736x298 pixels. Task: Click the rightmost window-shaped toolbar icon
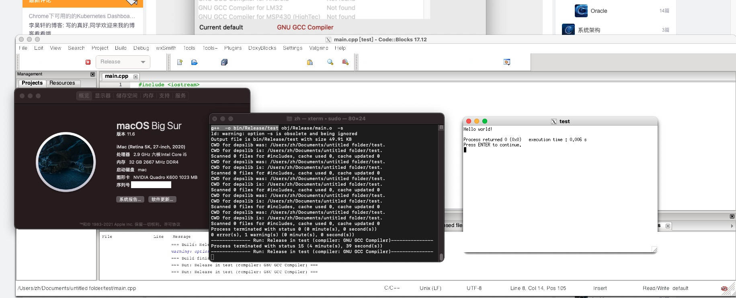click(507, 62)
